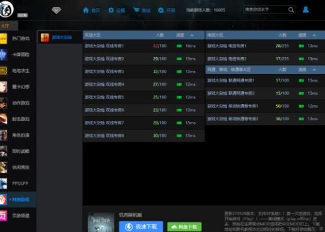Click the 50/100 player count cell
This screenshot has width=325, height=232.
coord(282,106)
